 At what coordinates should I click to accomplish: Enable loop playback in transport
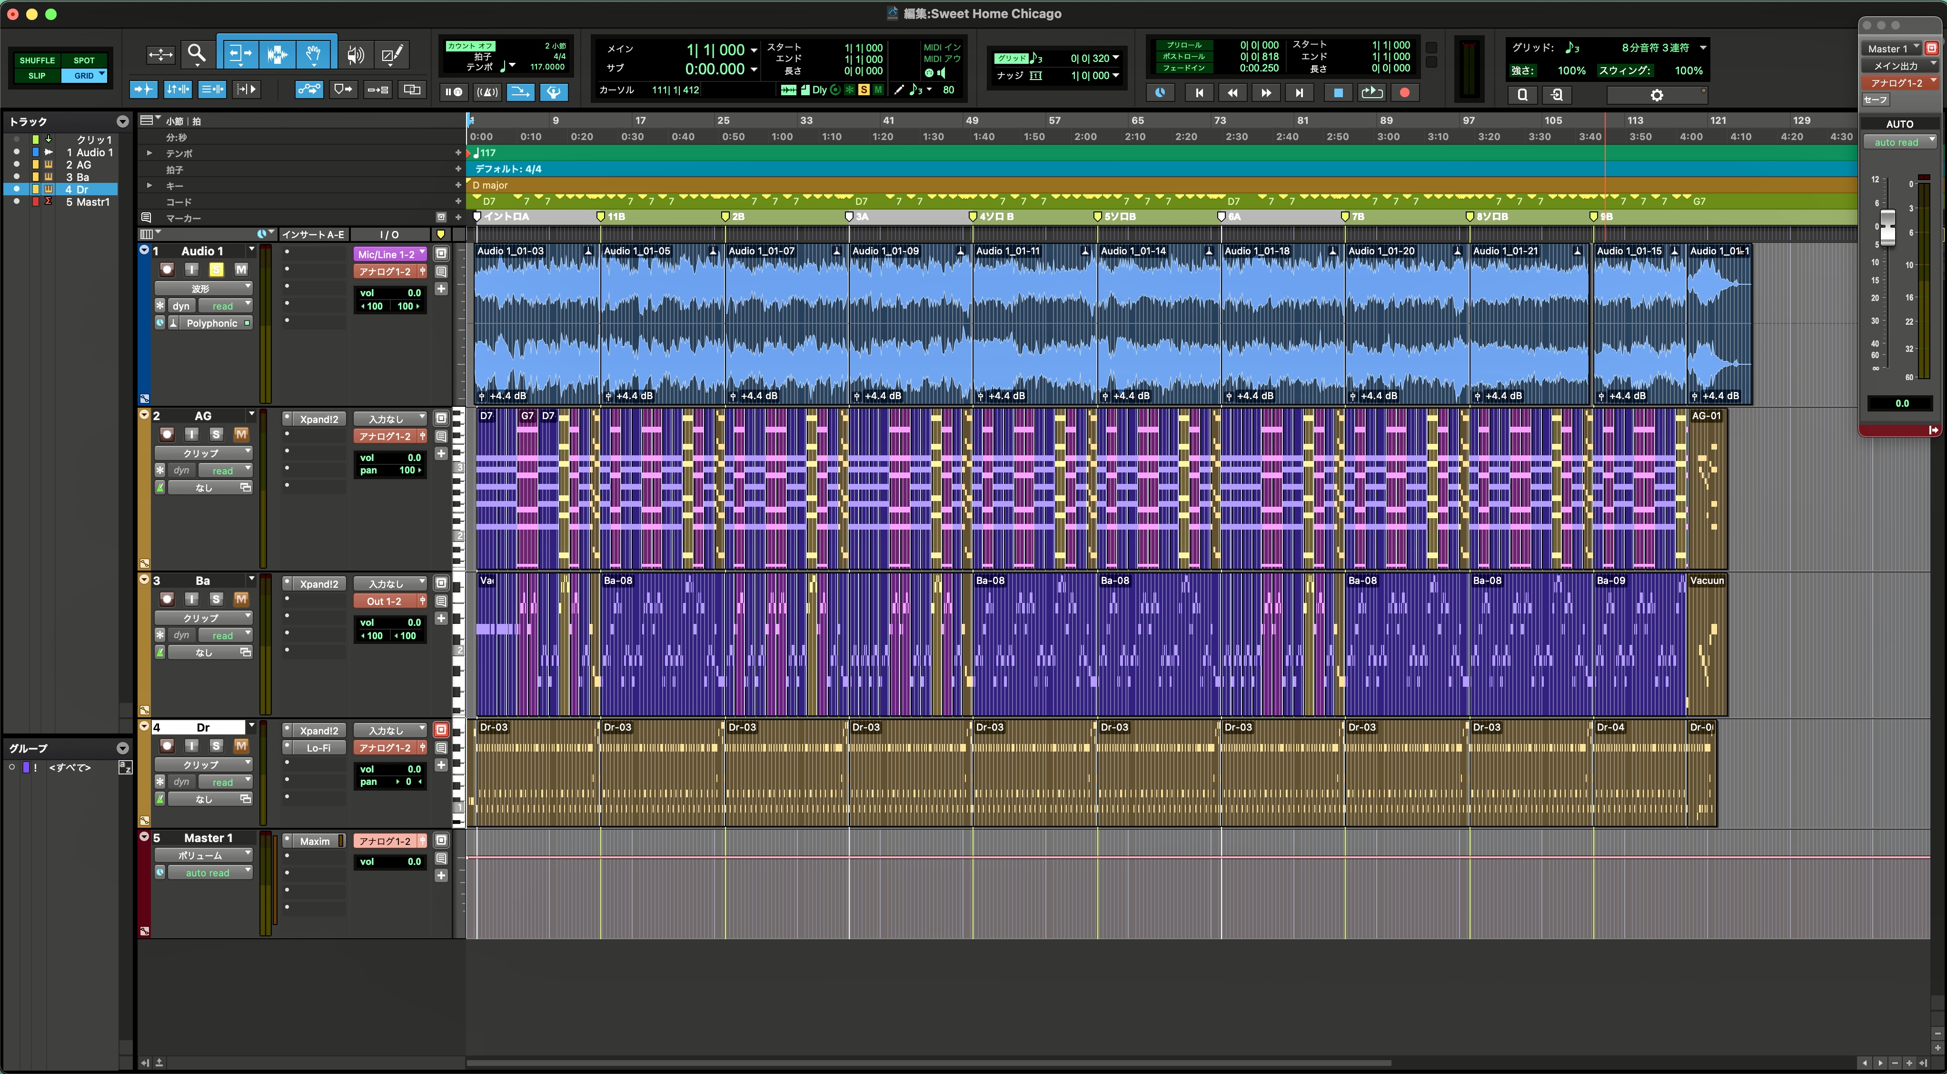[x=1371, y=92]
